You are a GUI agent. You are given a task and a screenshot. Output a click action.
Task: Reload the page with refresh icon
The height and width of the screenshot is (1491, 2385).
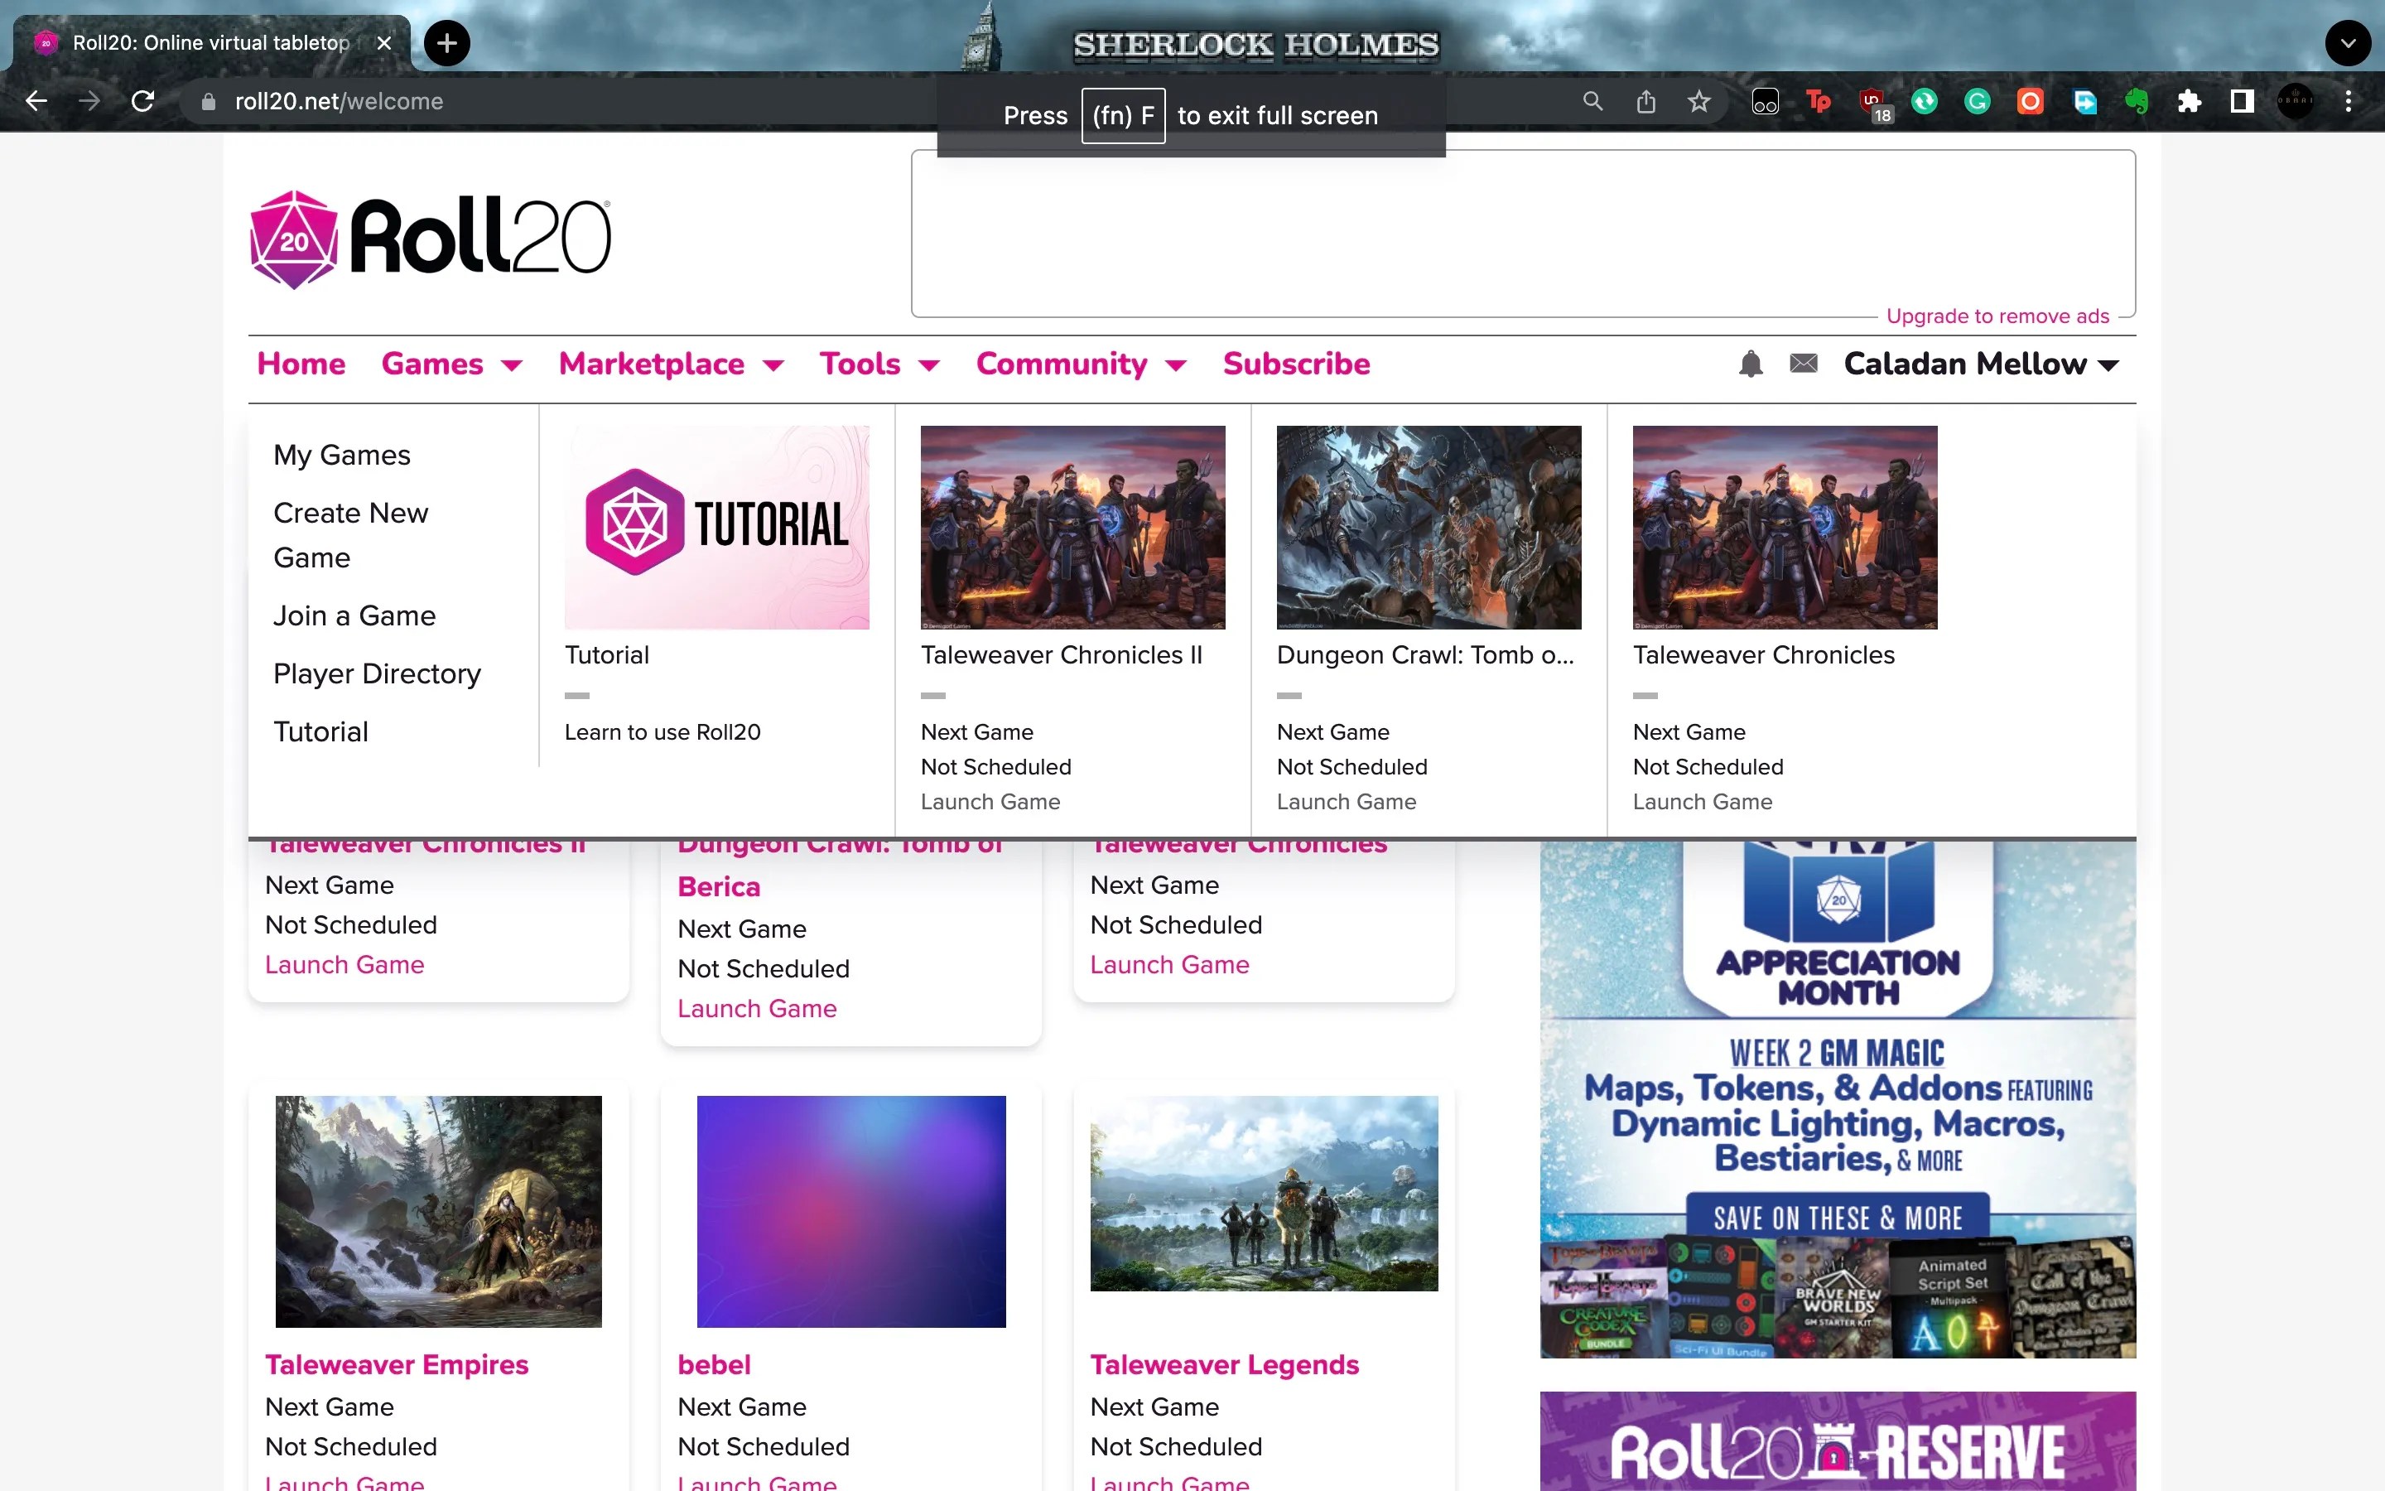(x=143, y=102)
